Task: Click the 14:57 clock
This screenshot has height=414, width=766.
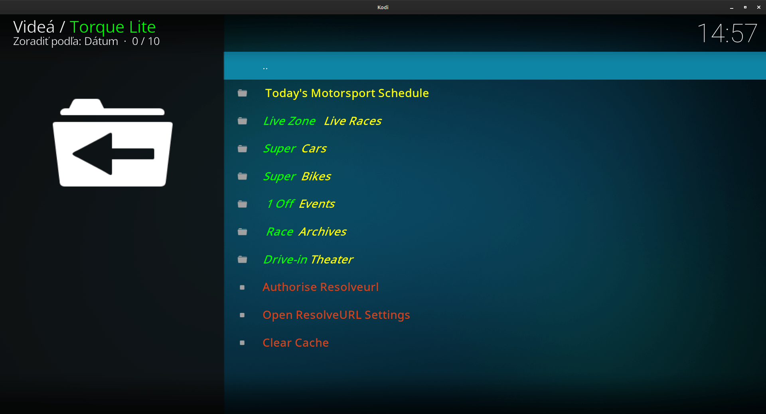Action: coord(727,33)
